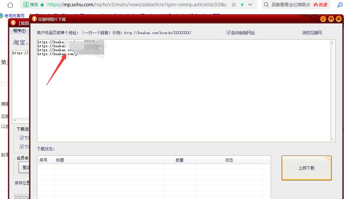Toggle the first 下载 checkbox in 下载选项
Viewport: 344px width, 199px height.
click(22, 138)
